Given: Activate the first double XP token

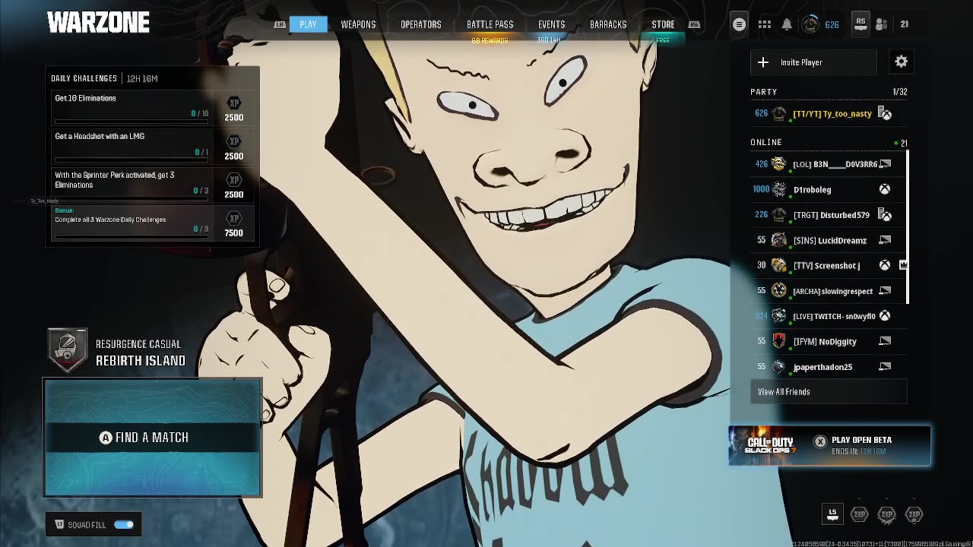Looking at the screenshot, I should click(x=859, y=514).
